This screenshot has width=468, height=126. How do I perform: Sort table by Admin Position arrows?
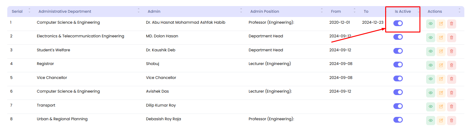pyautogui.click(x=322, y=11)
